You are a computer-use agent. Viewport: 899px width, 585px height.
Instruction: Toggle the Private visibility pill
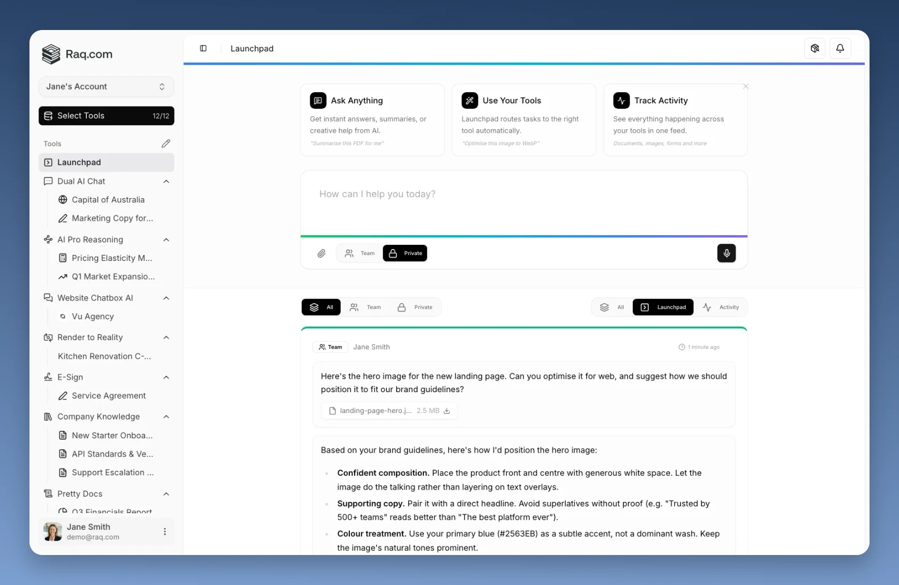404,253
